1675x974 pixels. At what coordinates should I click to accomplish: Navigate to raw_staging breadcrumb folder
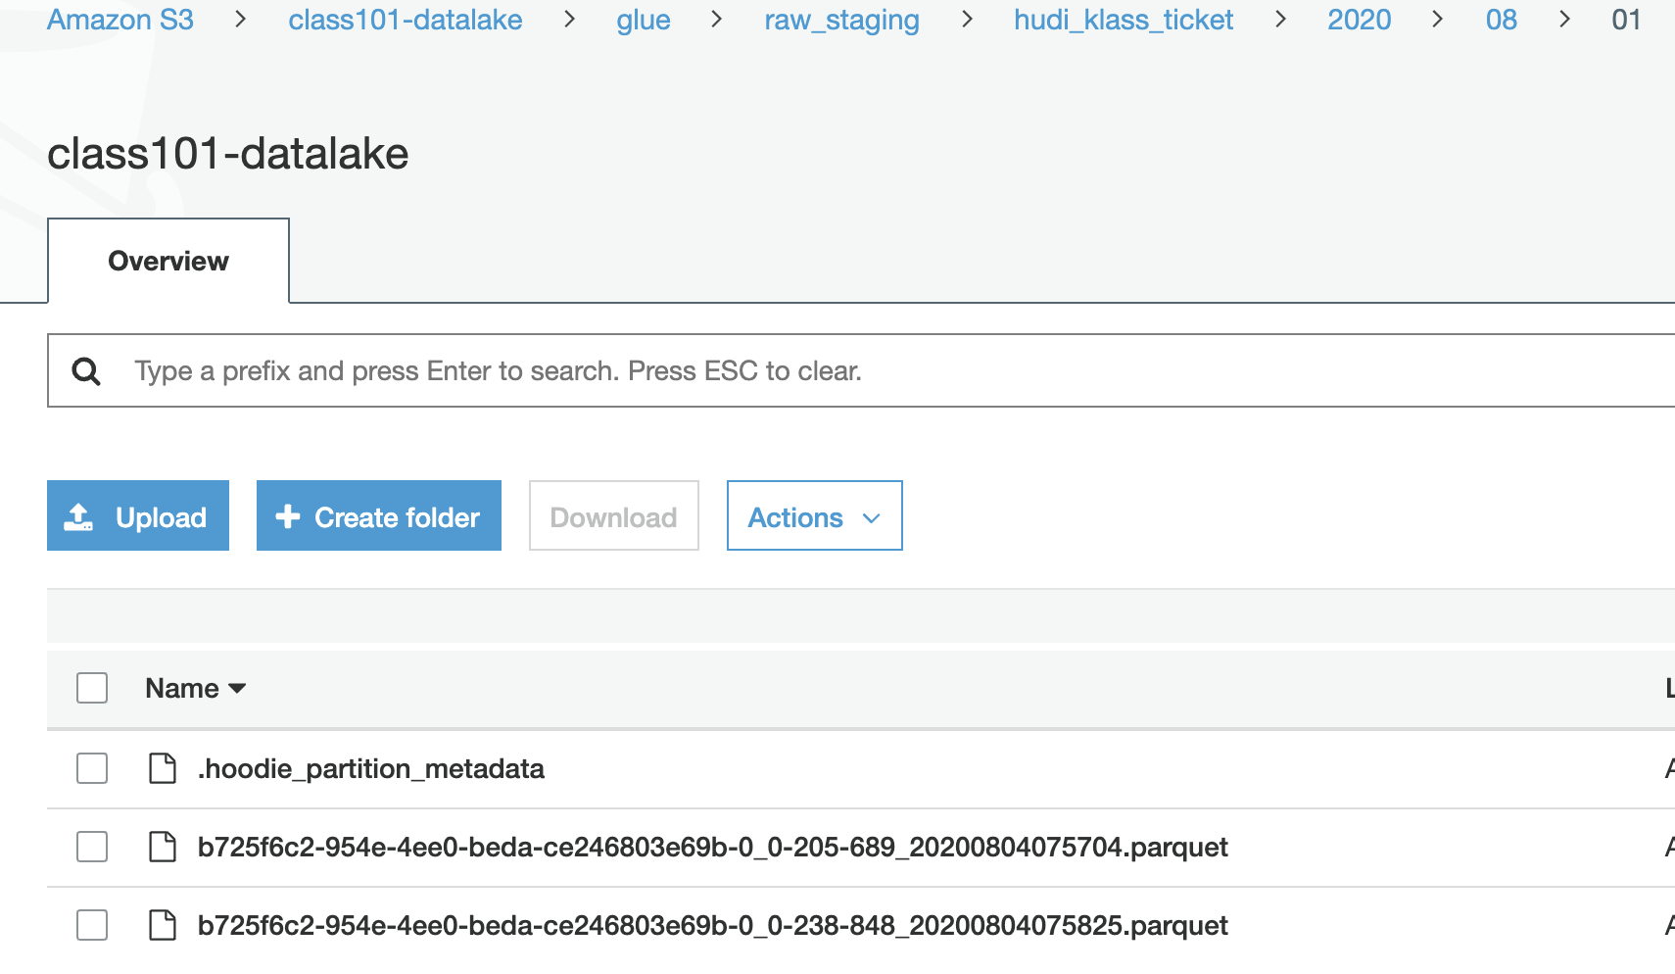[x=842, y=20]
